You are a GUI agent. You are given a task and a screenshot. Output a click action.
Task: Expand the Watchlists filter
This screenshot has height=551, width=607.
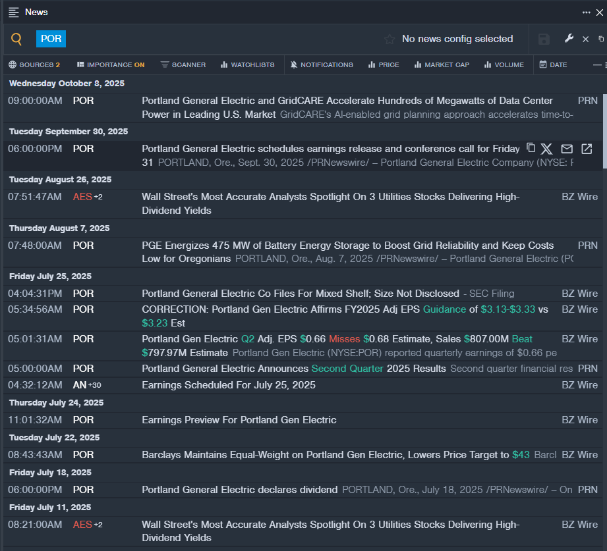click(247, 65)
